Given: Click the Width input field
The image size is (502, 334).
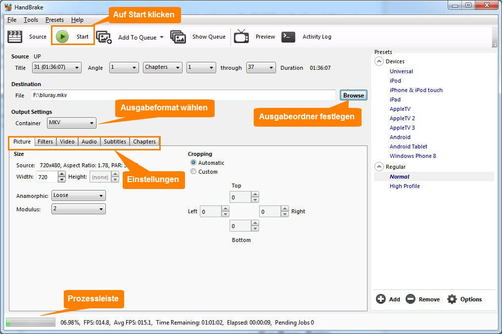Looking at the screenshot, I should (47, 177).
